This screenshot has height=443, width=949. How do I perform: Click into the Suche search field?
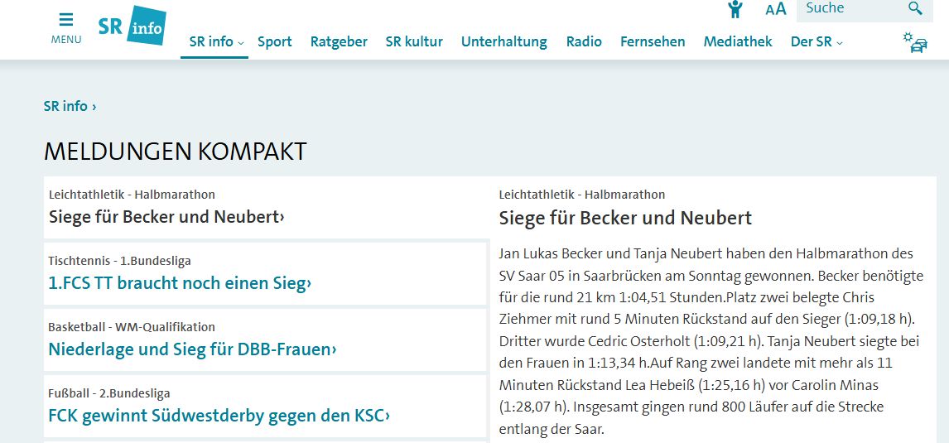[849, 8]
